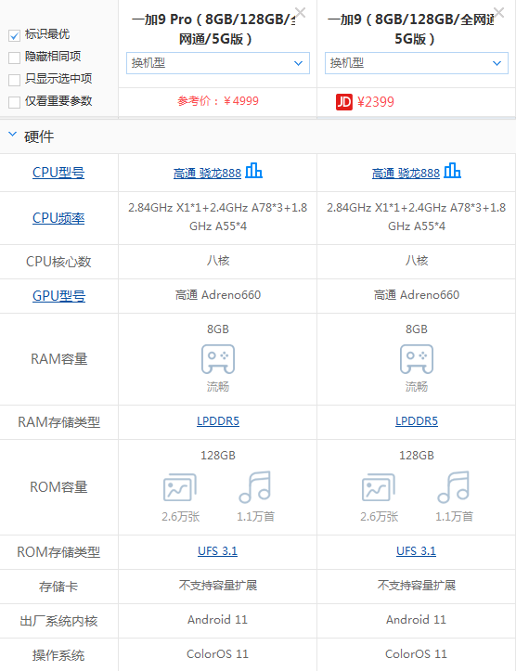The height and width of the screenshot is (671, 516).
Task: Click the 一加9 Pro product title
Action: click(214, 29)
